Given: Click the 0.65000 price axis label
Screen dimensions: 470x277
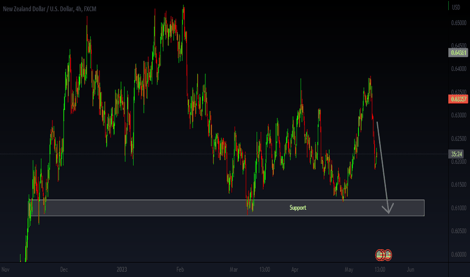Looking at the screenshot, I should pyautogui.click(x=458, y=23).
